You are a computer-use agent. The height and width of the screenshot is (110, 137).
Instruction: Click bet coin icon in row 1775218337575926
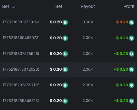(65, 54)
